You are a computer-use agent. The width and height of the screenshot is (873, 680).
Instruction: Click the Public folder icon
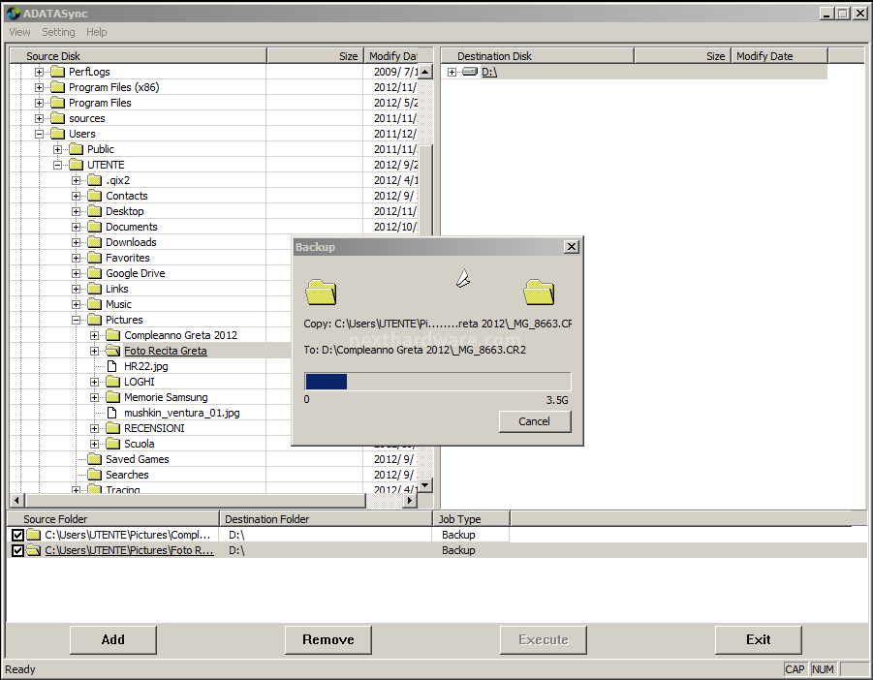coord(77,150)
